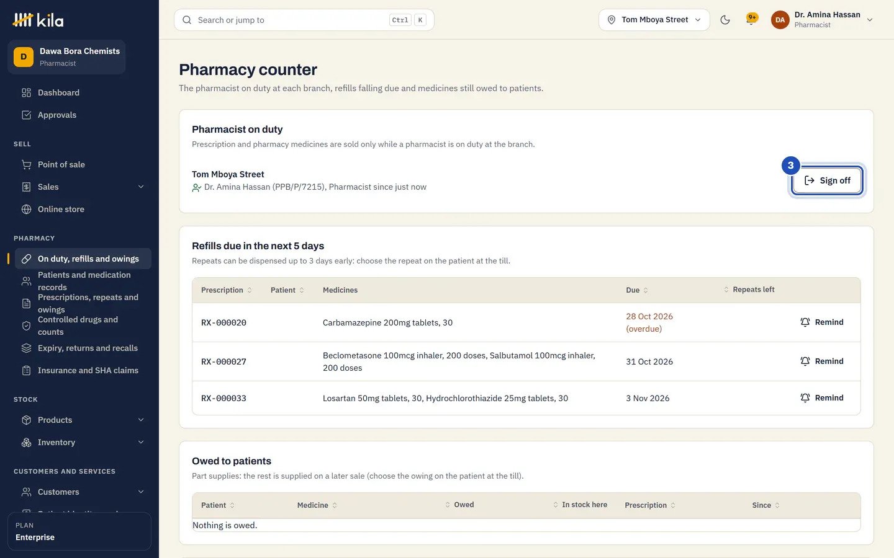Screen dimensions: 894x558
Task: Open notifications badge icon
Action: click(752, 20)
